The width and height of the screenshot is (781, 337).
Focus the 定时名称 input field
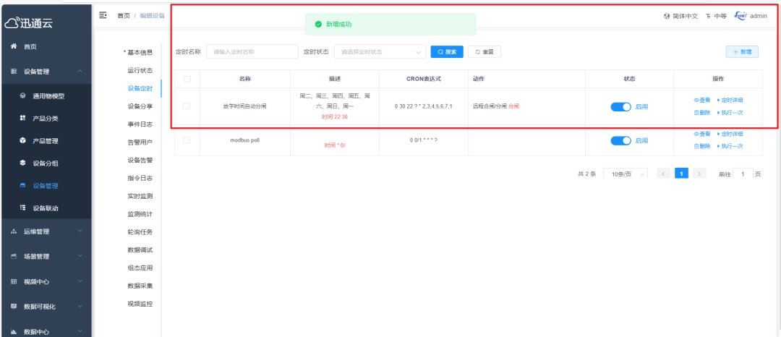[252, 52]
